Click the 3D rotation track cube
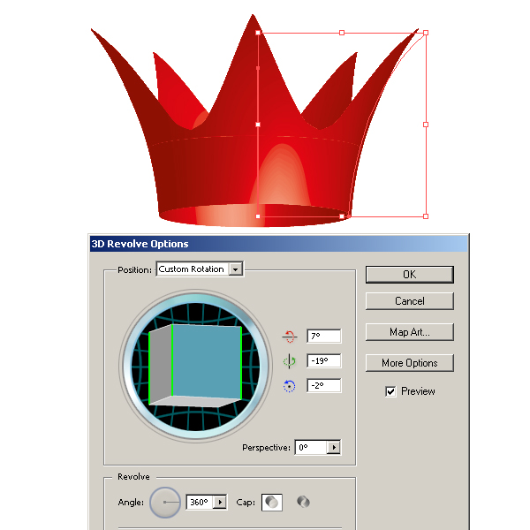The width and height of the screenshot is (530, 530). [x=195, y=365]
